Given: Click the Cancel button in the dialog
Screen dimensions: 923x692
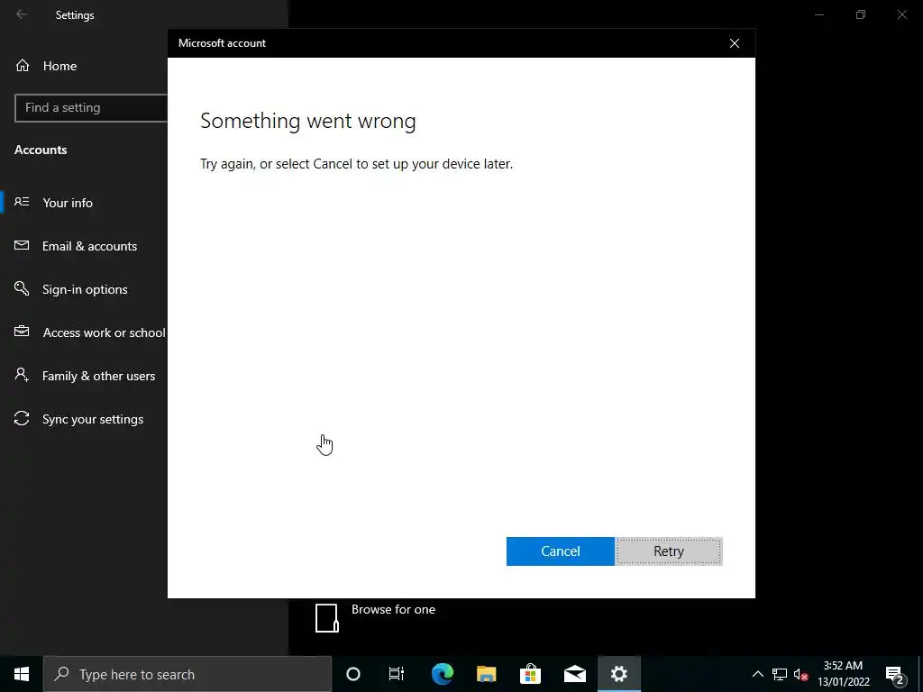Looking at the screenshot, I should pos(560,551).
